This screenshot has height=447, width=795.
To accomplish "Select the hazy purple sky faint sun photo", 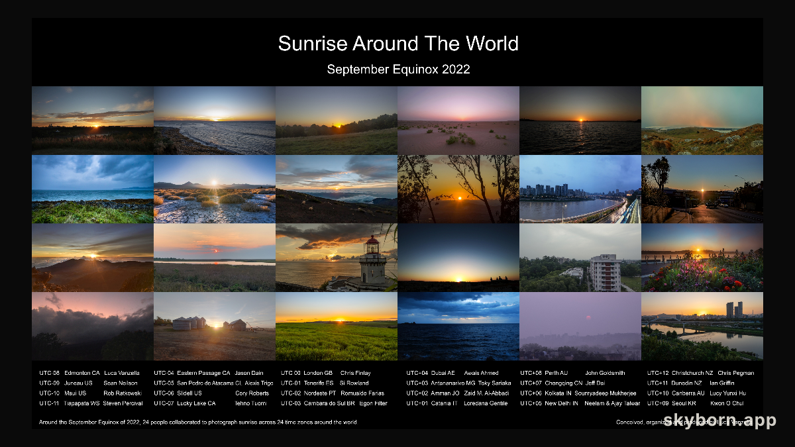I will pos(580,326).
